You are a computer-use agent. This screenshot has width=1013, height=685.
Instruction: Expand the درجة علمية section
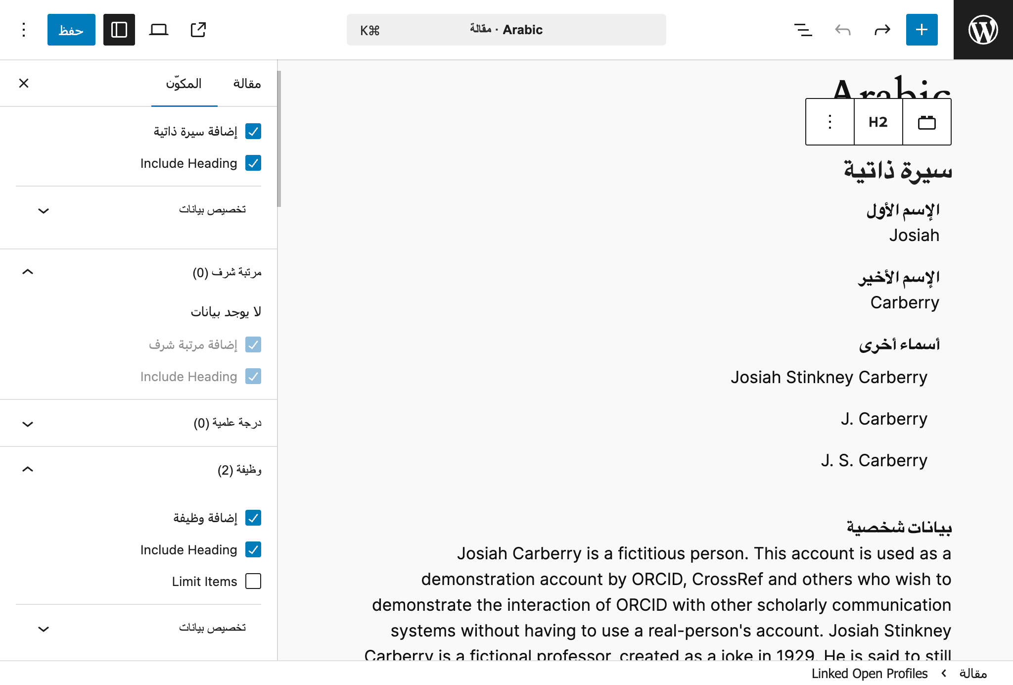click(x=28, y=423)
